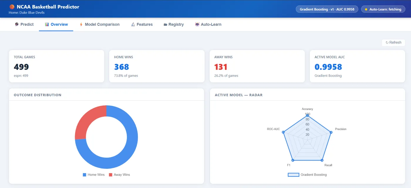The image size is (411, 188).
Task: Click the yellow Auto-Learn status dot
Action: [x=366, y=9]
